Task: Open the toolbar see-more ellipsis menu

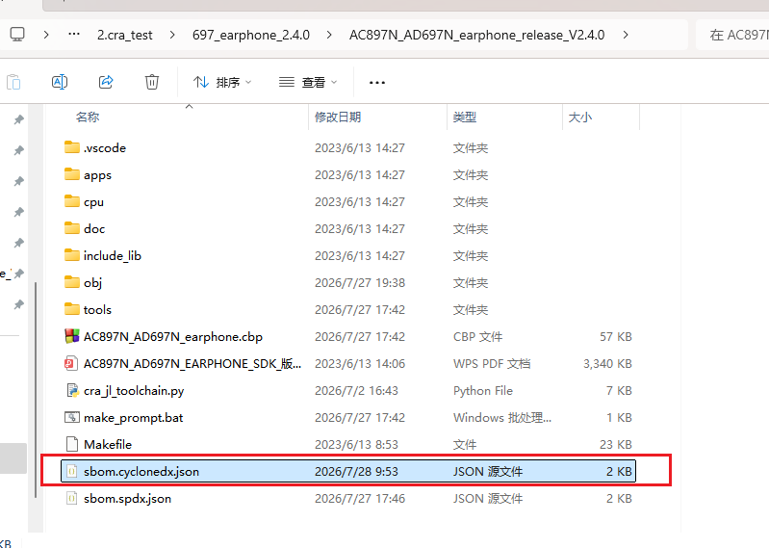Action: [x=376, y=83]
